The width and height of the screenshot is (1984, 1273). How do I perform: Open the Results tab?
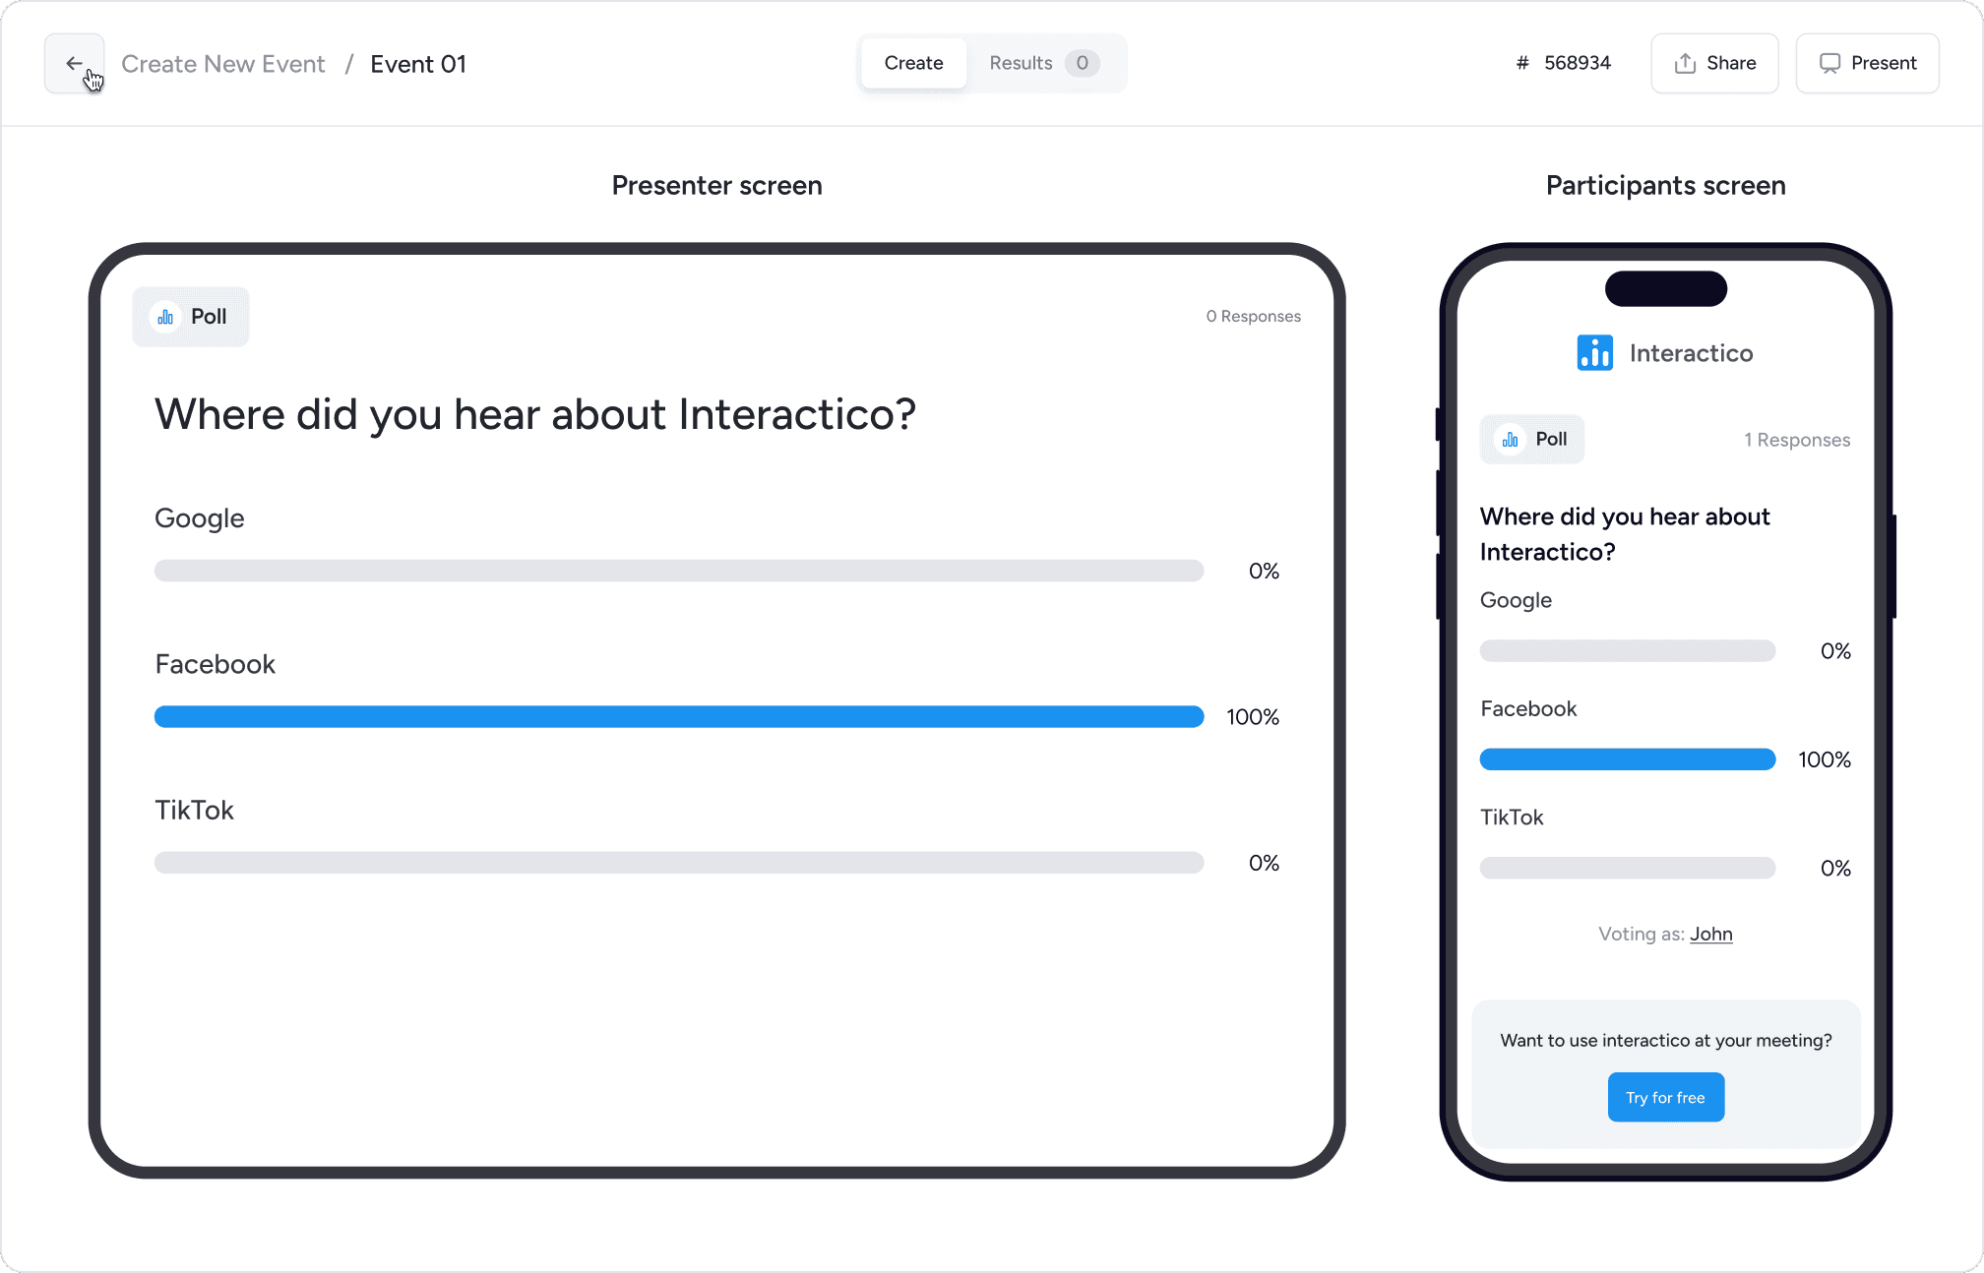(1021, 63)
